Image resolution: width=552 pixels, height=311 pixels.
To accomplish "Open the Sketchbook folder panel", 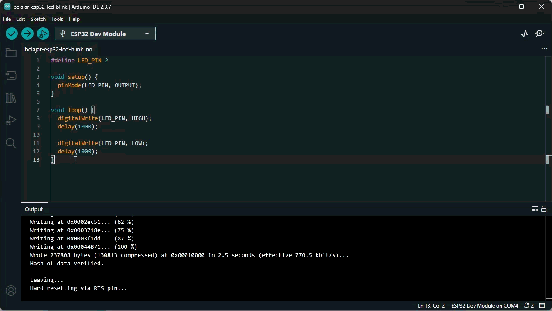I will 11,53.
